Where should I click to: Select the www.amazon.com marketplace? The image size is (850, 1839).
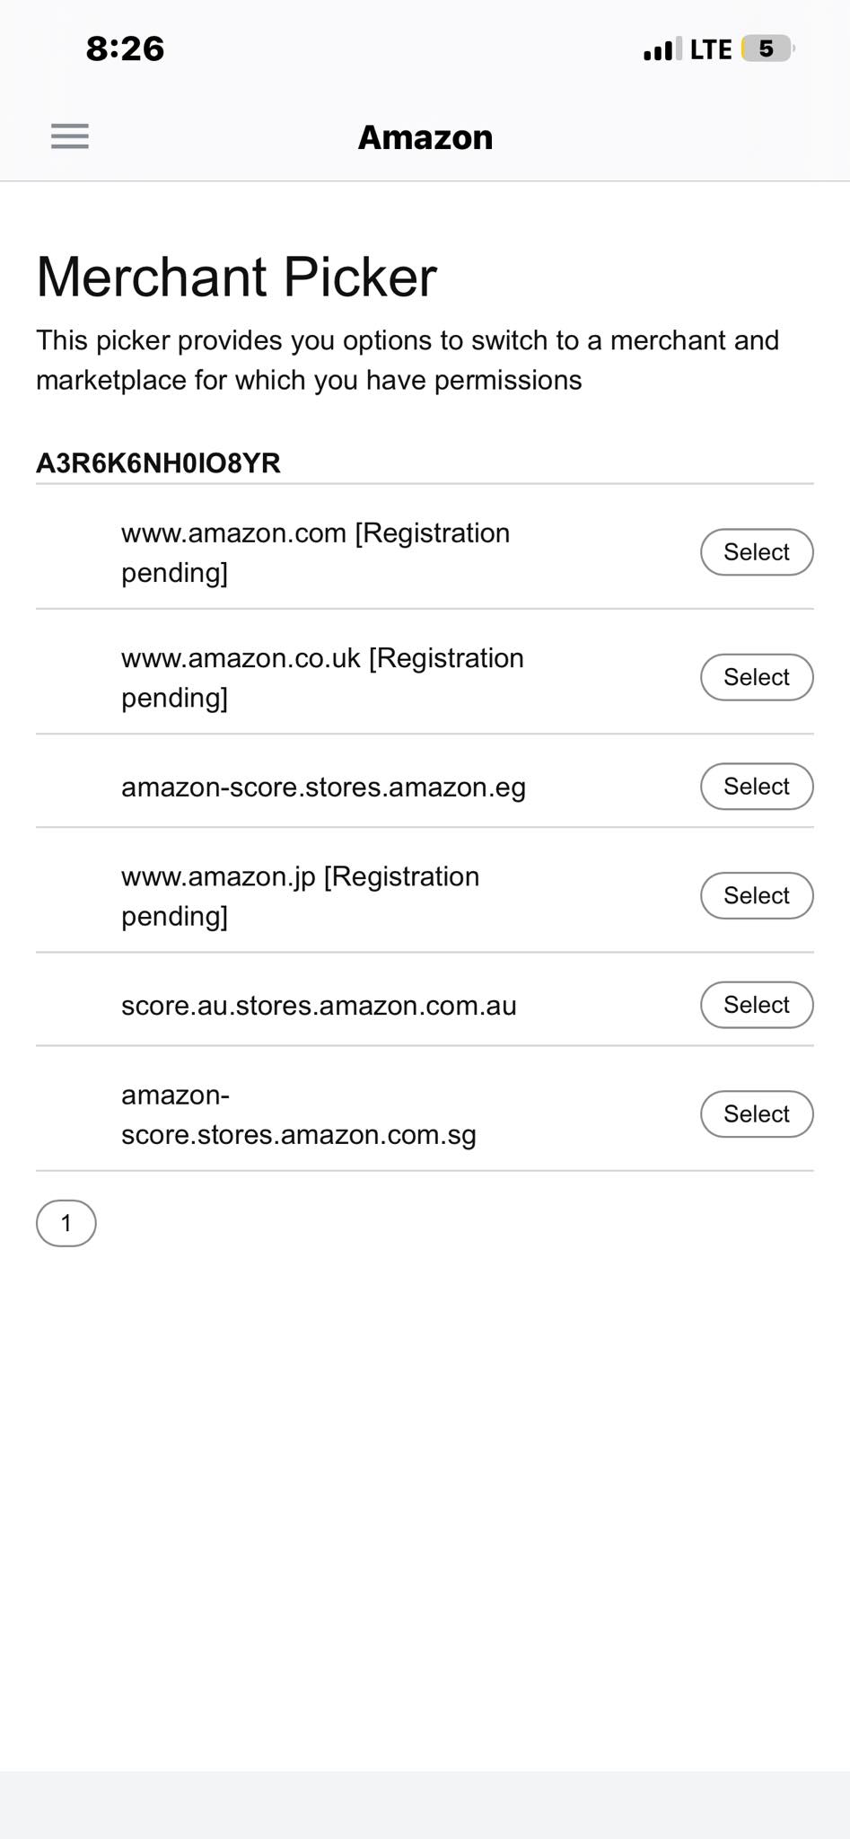click(757, 552)
